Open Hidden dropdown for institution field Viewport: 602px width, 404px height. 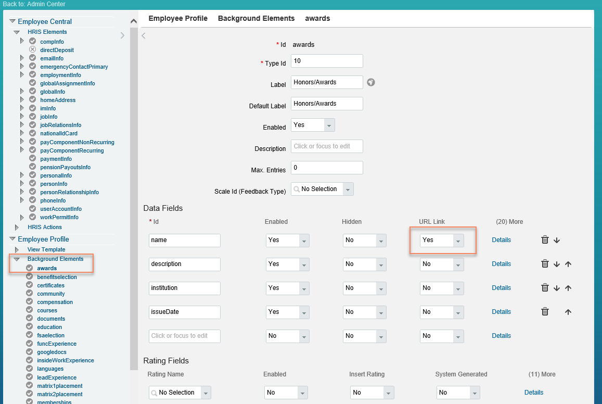coord(365,288)
